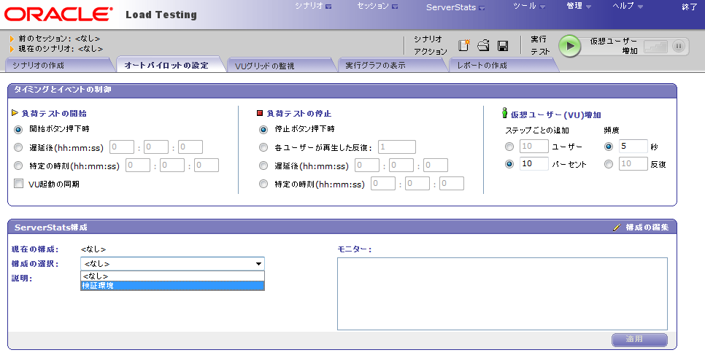Image resolution: width=705 pixels, height=358 pixels.
Task: Click the ServerStats menu dropdown arrow
Action: point(482,8)
